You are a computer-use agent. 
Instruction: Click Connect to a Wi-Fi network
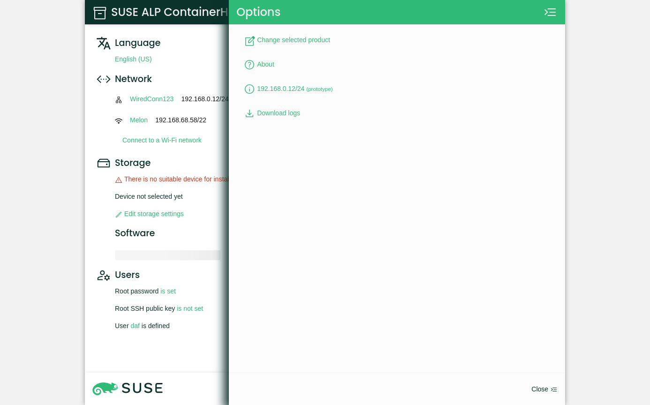point(162,140)
